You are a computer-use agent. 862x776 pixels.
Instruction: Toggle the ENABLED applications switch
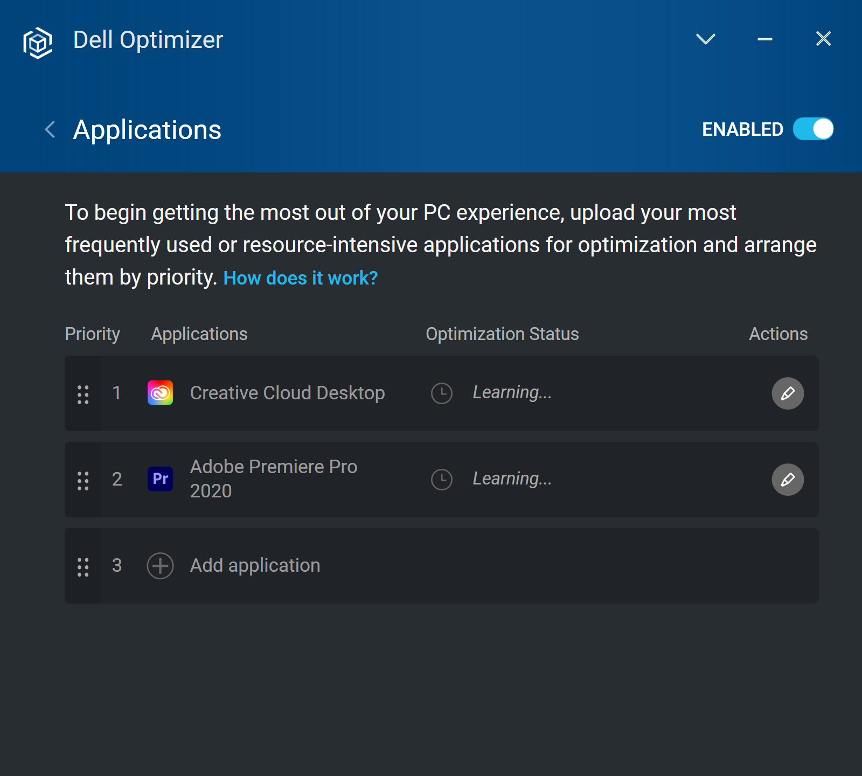pos(813,129)
